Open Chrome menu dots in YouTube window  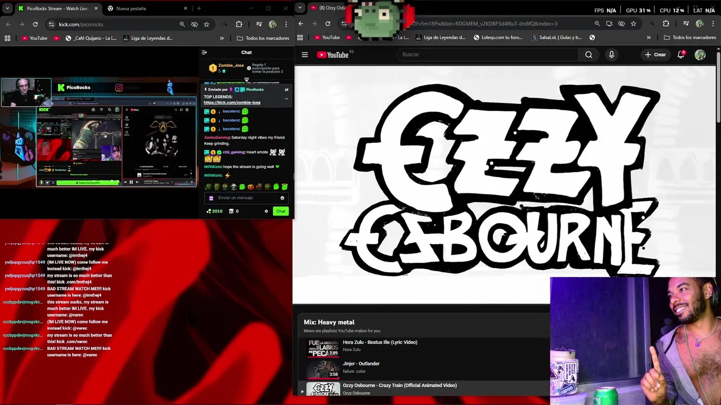[x=713, y=24]
